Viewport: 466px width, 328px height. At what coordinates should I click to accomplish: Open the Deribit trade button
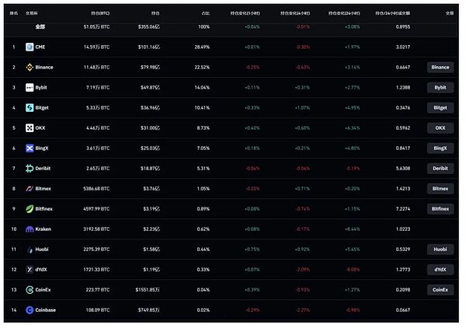(440, 169)
